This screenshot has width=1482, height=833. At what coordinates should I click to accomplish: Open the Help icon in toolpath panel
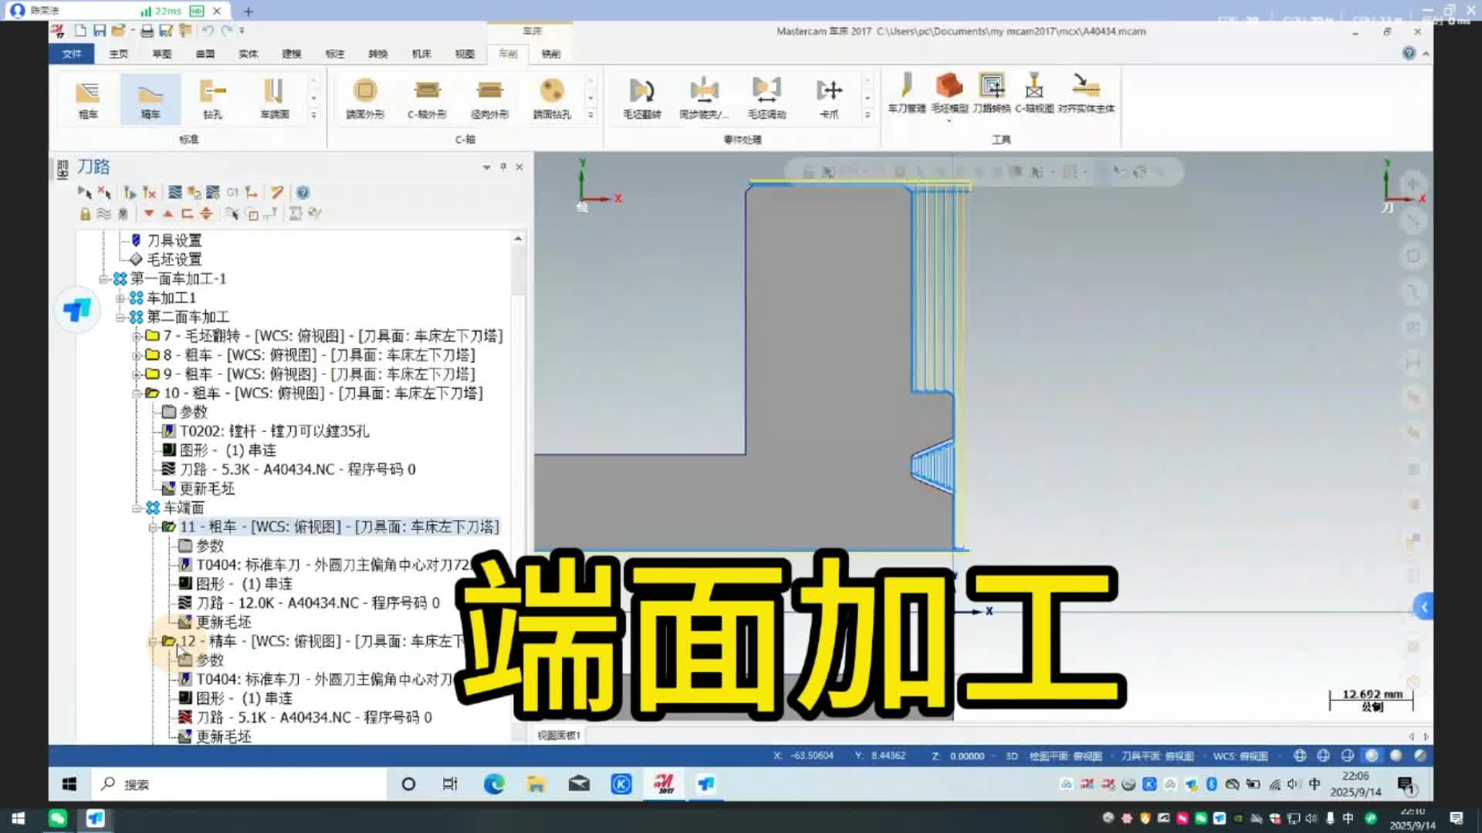pos(303,193)
